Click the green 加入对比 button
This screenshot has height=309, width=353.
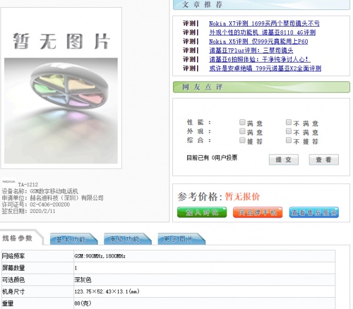202,212
